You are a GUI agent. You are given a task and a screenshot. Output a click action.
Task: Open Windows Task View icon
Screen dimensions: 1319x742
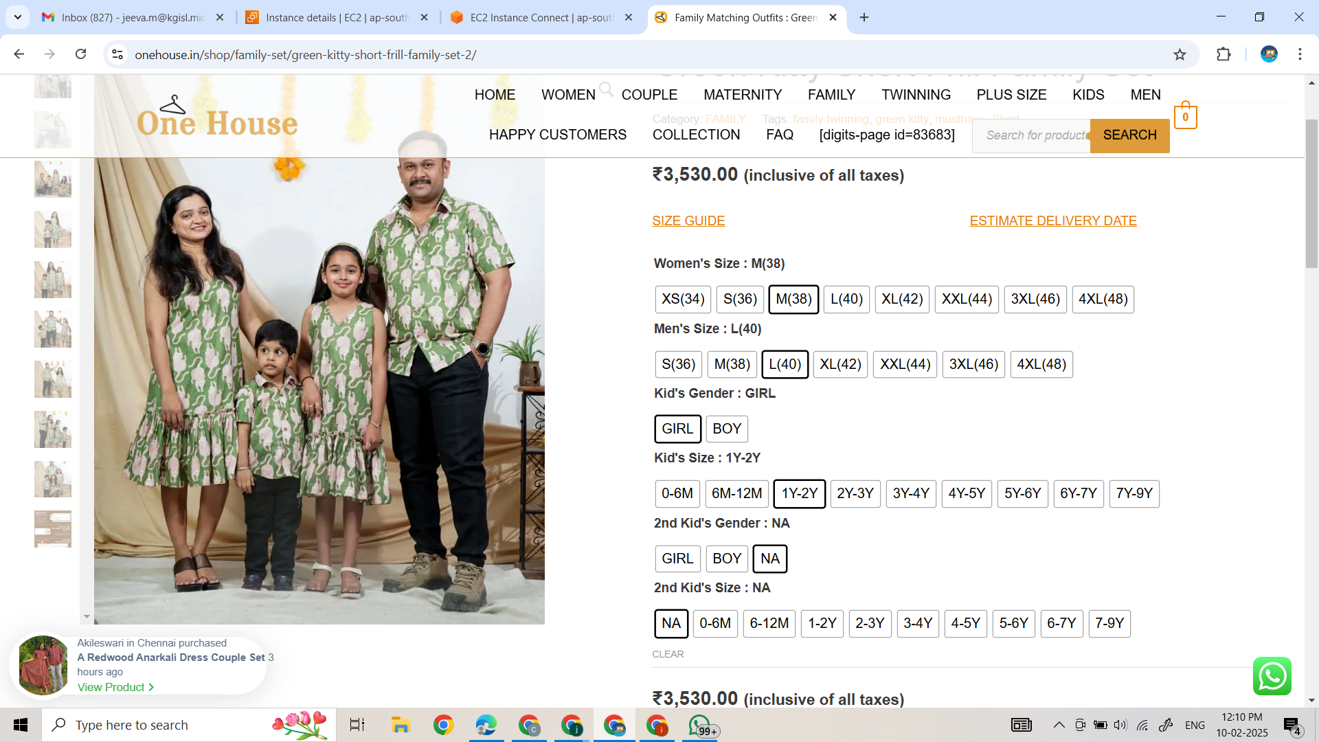357,725
